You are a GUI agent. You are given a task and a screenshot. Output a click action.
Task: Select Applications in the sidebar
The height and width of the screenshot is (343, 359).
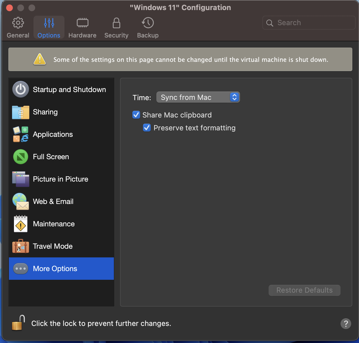pos(61,134)
